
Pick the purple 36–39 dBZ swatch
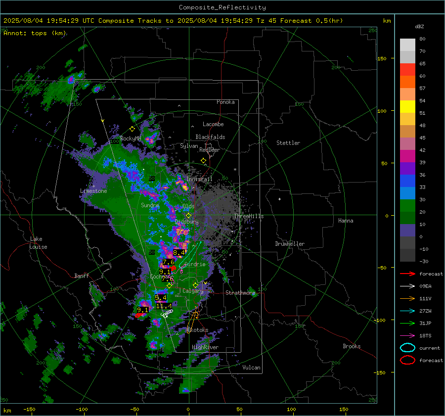click(407, 169)
